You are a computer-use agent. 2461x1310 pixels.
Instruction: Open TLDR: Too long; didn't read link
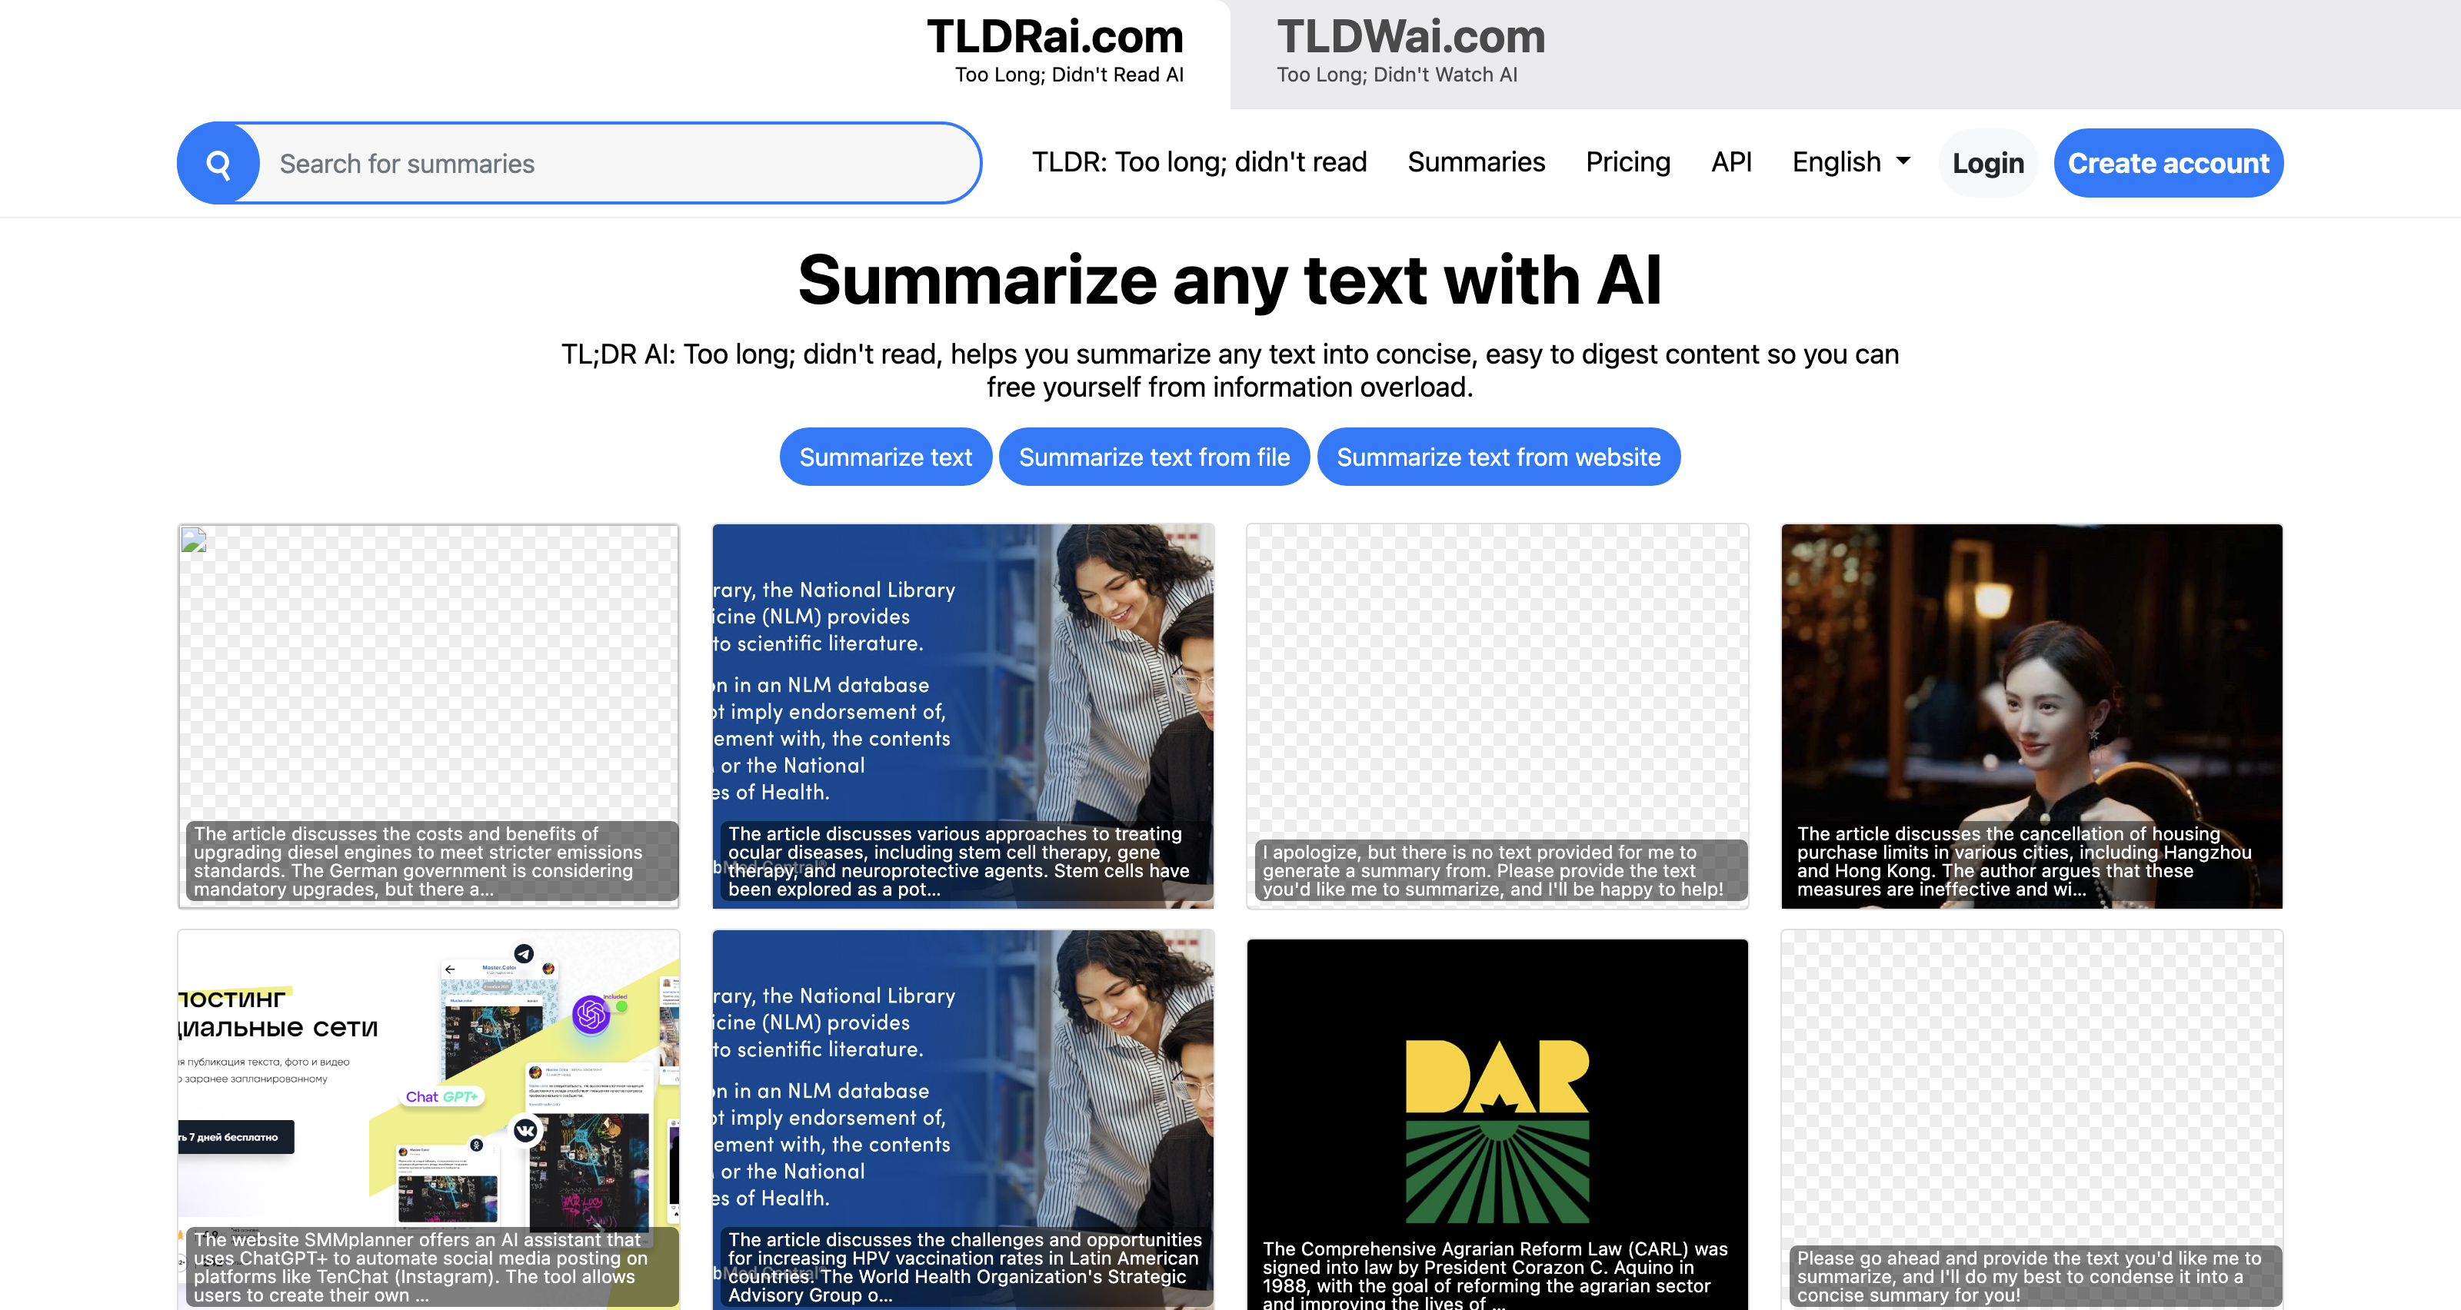[1199, 162]
